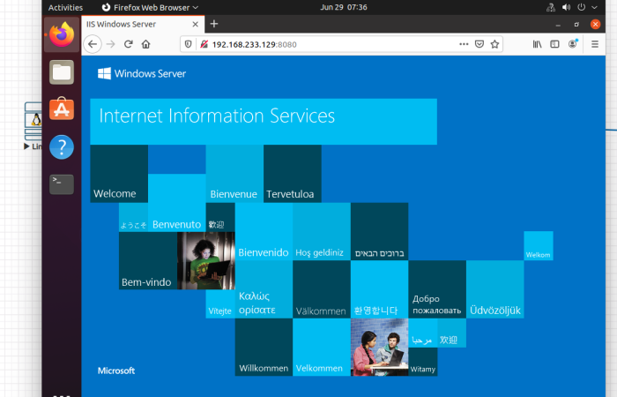Viewport: 617px width, 397px height.
Task: Click the Bienvenido tile
Action: (264, 231)
